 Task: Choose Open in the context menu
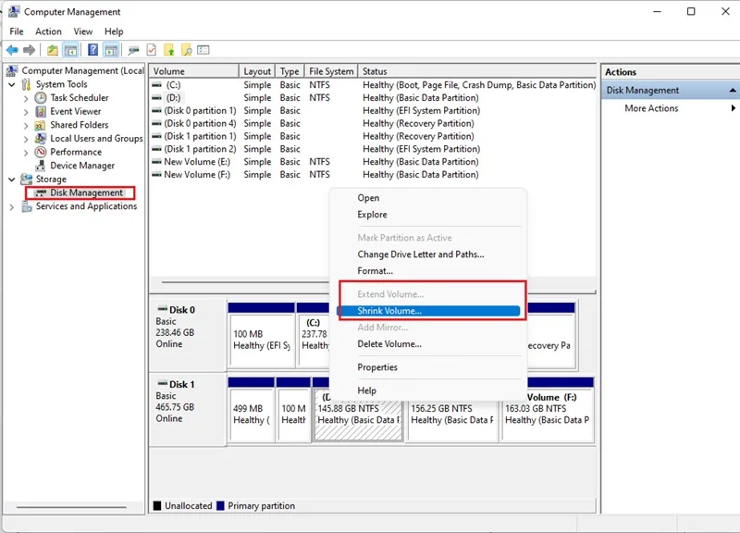[368, 198]
